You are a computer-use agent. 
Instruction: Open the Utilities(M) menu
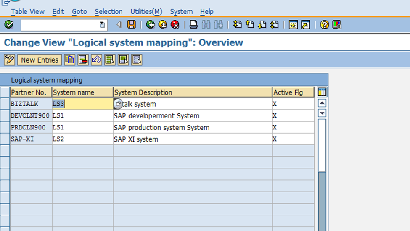click(x=146, y=12)
